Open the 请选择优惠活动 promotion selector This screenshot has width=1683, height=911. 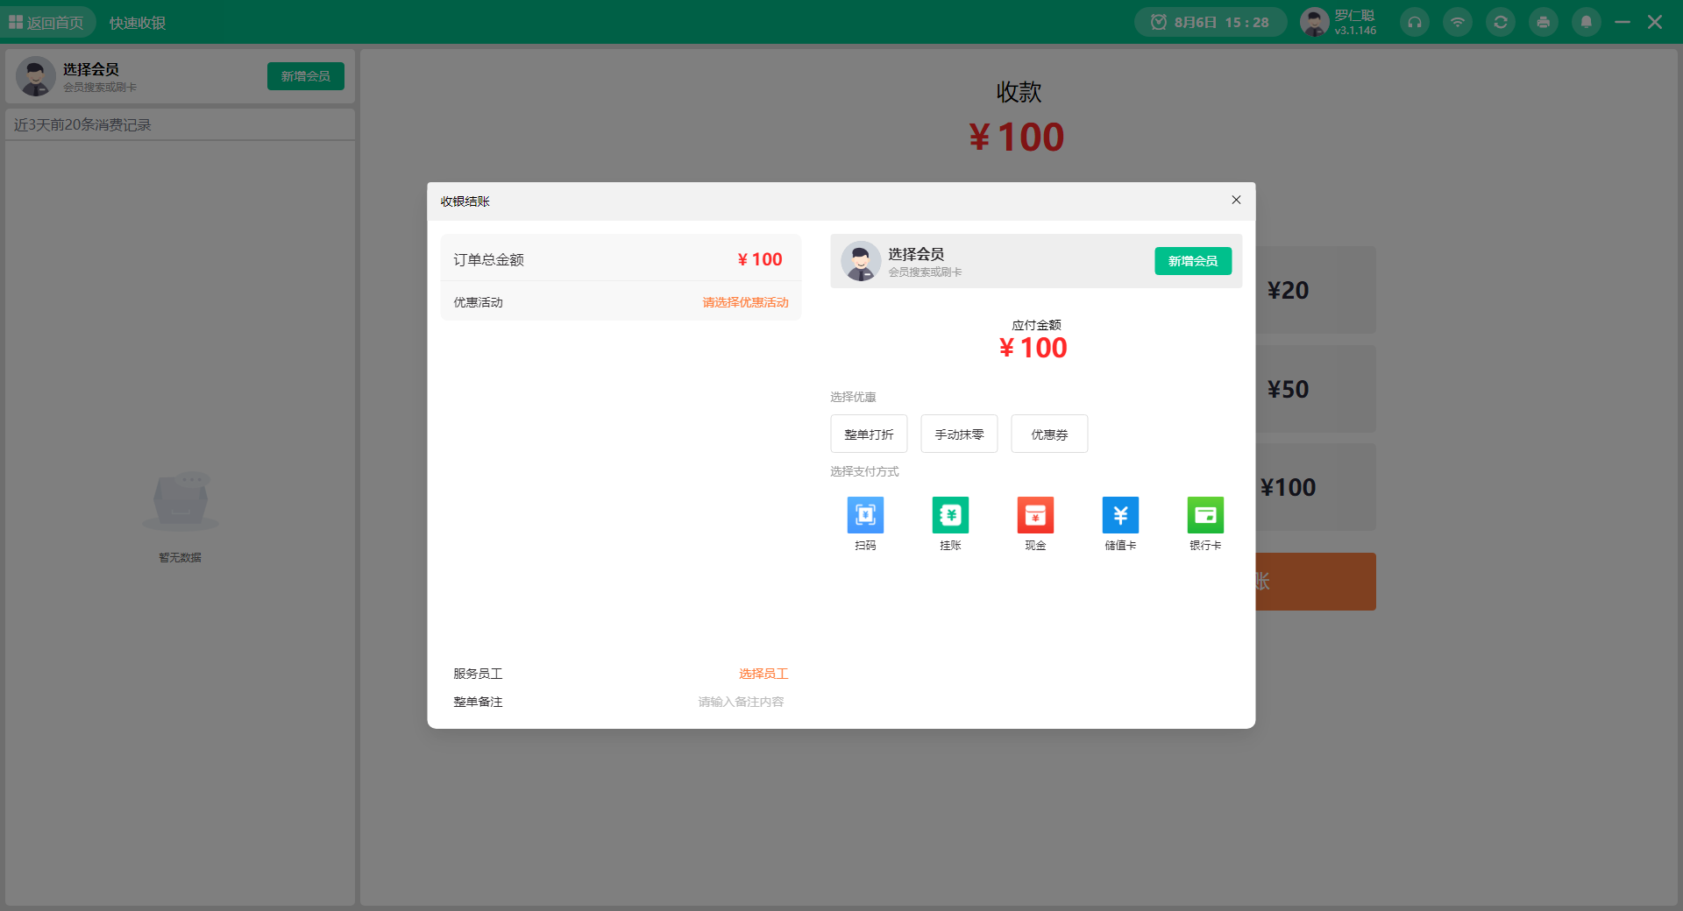pyautogui.click(x=745, y=301)
